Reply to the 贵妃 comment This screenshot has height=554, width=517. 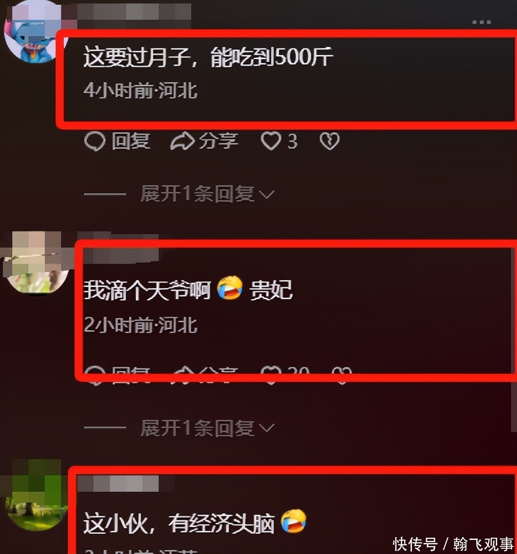pyautogui.click(x=117, y=374)
